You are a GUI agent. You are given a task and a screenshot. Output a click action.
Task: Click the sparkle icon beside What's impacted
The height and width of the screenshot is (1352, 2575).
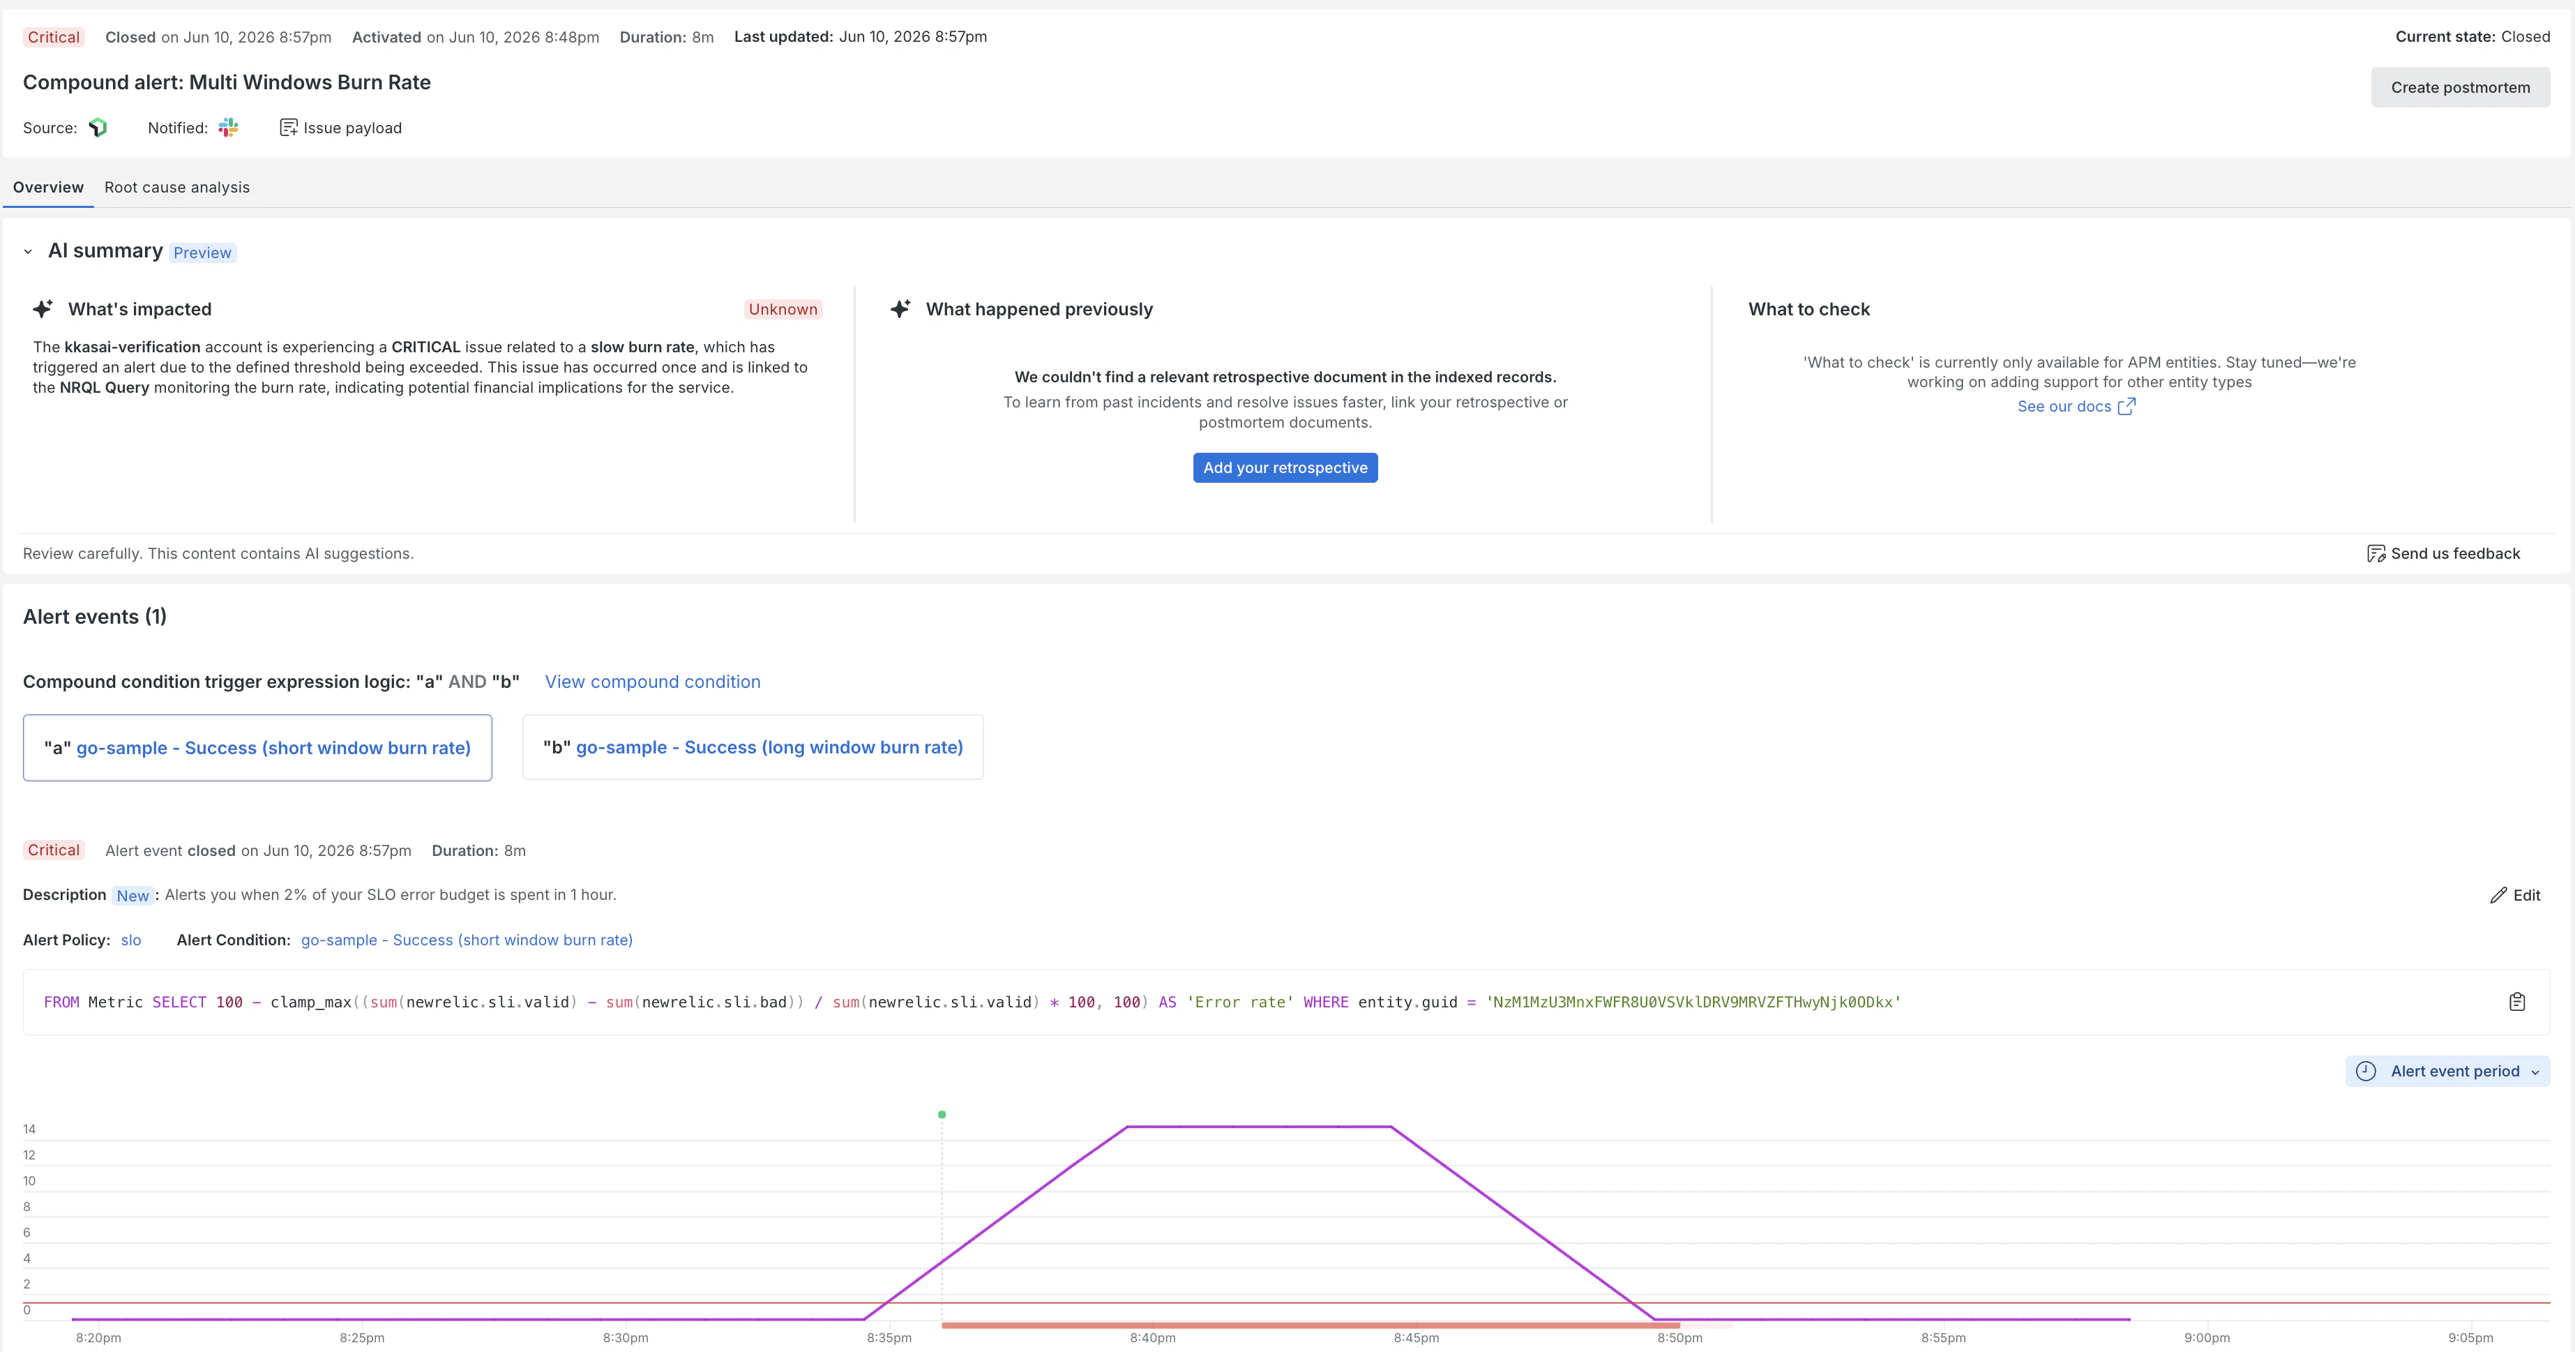point(42,309)
